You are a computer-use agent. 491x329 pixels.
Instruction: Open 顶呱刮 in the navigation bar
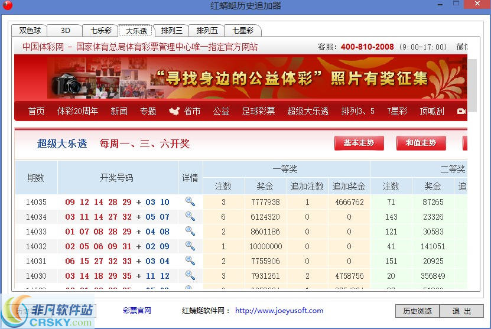(x=432, y=111)
